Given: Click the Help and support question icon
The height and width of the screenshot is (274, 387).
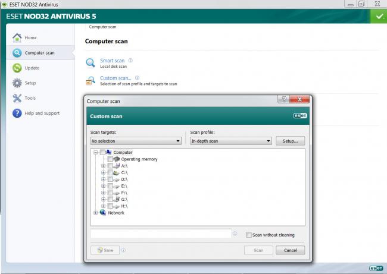Looking at the screenshot, I should click(x=17, y=113).
